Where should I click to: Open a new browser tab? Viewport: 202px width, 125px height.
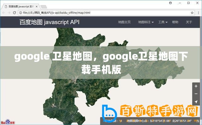tap(44, 7)
